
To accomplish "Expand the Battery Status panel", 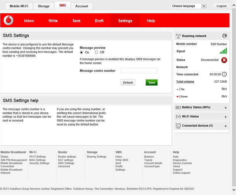I will [225, 107].
